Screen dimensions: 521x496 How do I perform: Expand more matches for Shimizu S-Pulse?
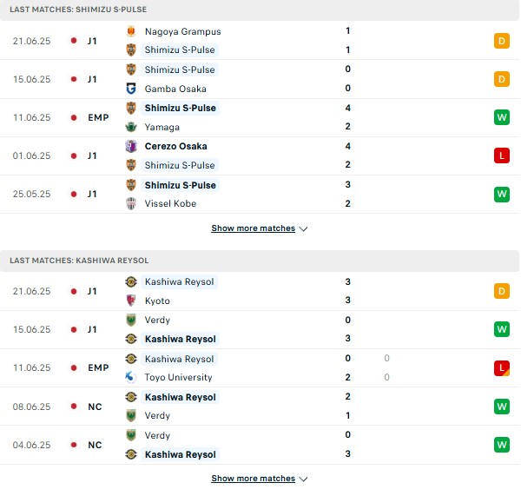coord(254,228)
